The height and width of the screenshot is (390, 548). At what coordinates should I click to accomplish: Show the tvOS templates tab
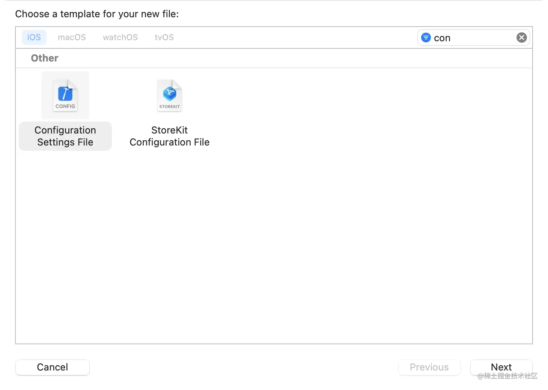(x=164, y=37)
